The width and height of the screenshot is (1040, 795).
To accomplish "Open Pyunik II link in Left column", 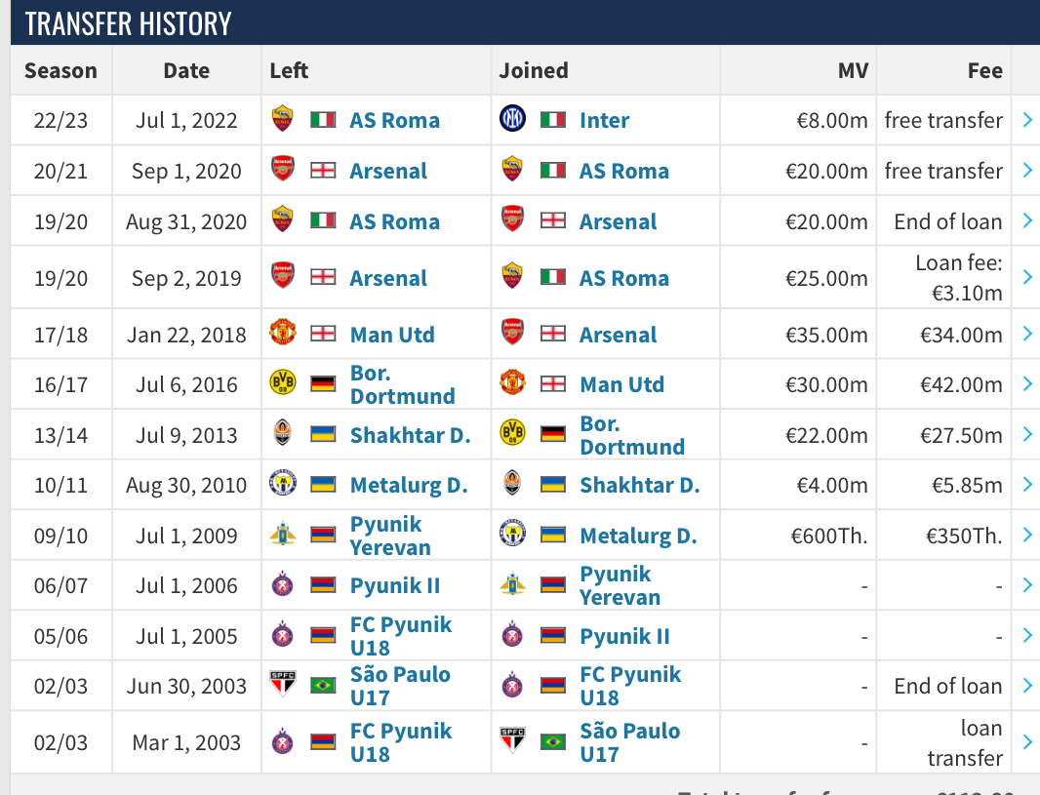I will [x=395, y=585].
